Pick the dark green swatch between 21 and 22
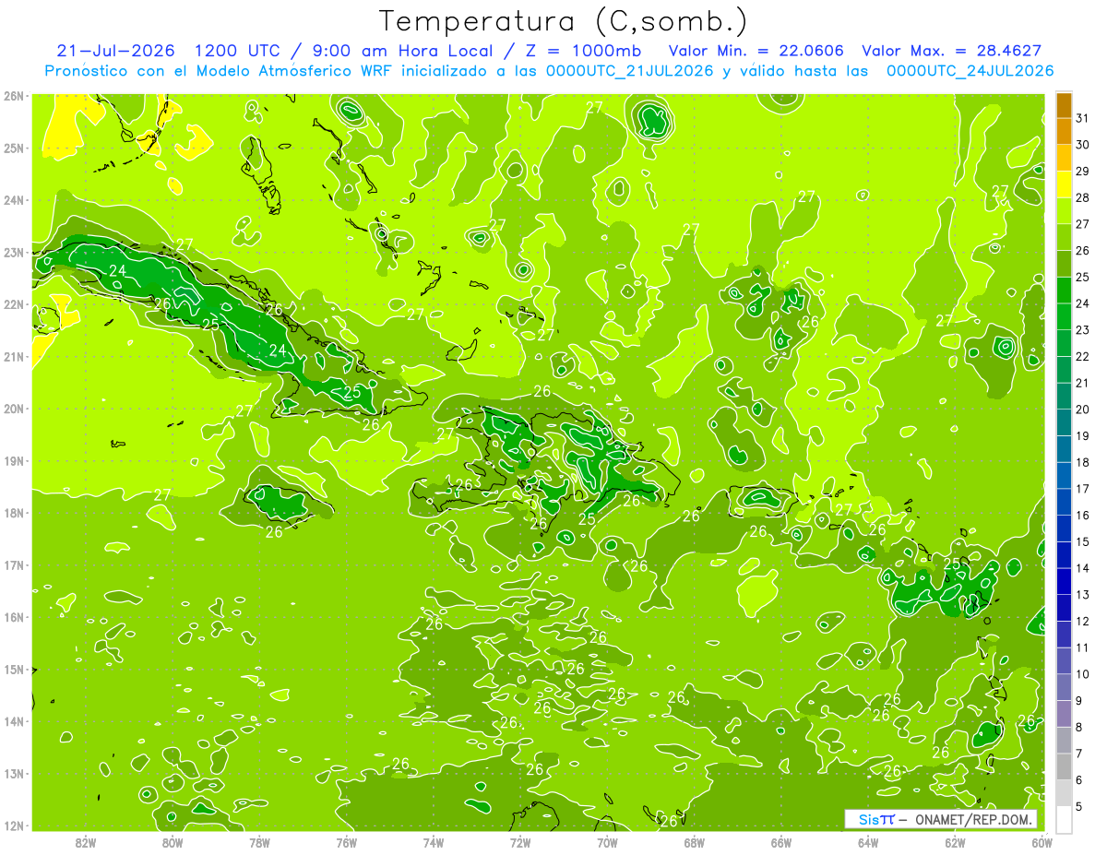This screenshot has height=855, width=1107. (x=1064, y=369)
